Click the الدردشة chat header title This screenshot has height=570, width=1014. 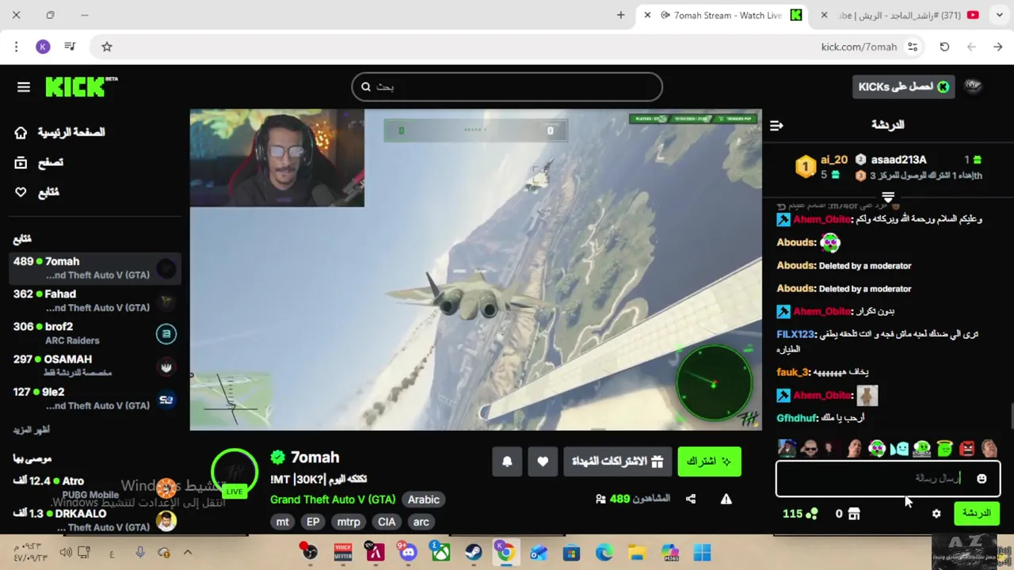click(x=887, y=125)
